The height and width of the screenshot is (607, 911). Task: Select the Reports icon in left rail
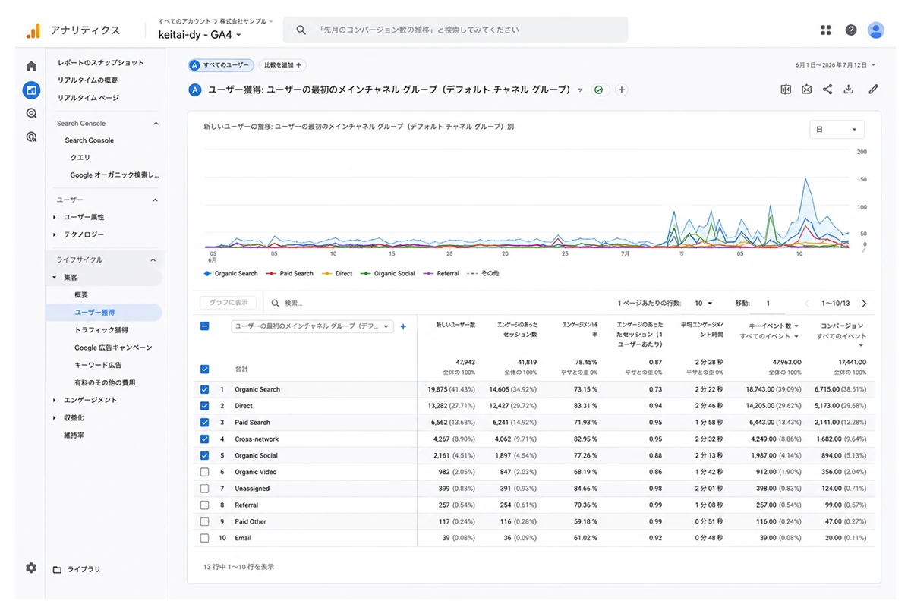point(31,90)
